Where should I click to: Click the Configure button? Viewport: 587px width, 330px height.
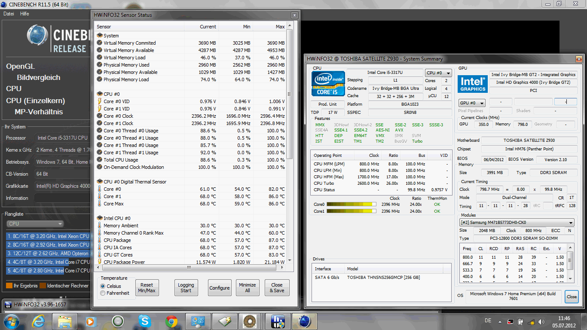(x=220, y=287)
